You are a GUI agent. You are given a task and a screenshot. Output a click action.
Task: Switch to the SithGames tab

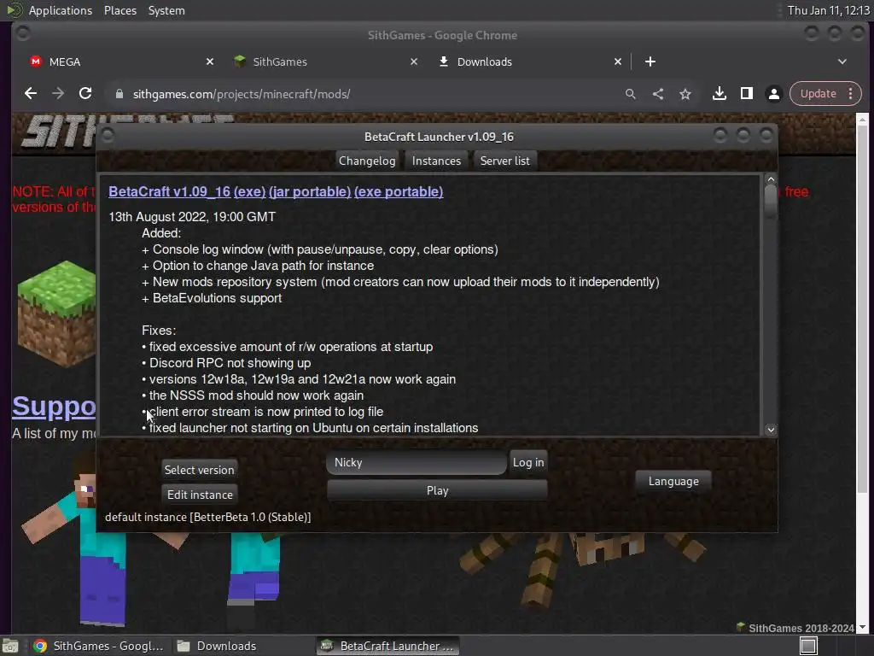pos(318,61)
